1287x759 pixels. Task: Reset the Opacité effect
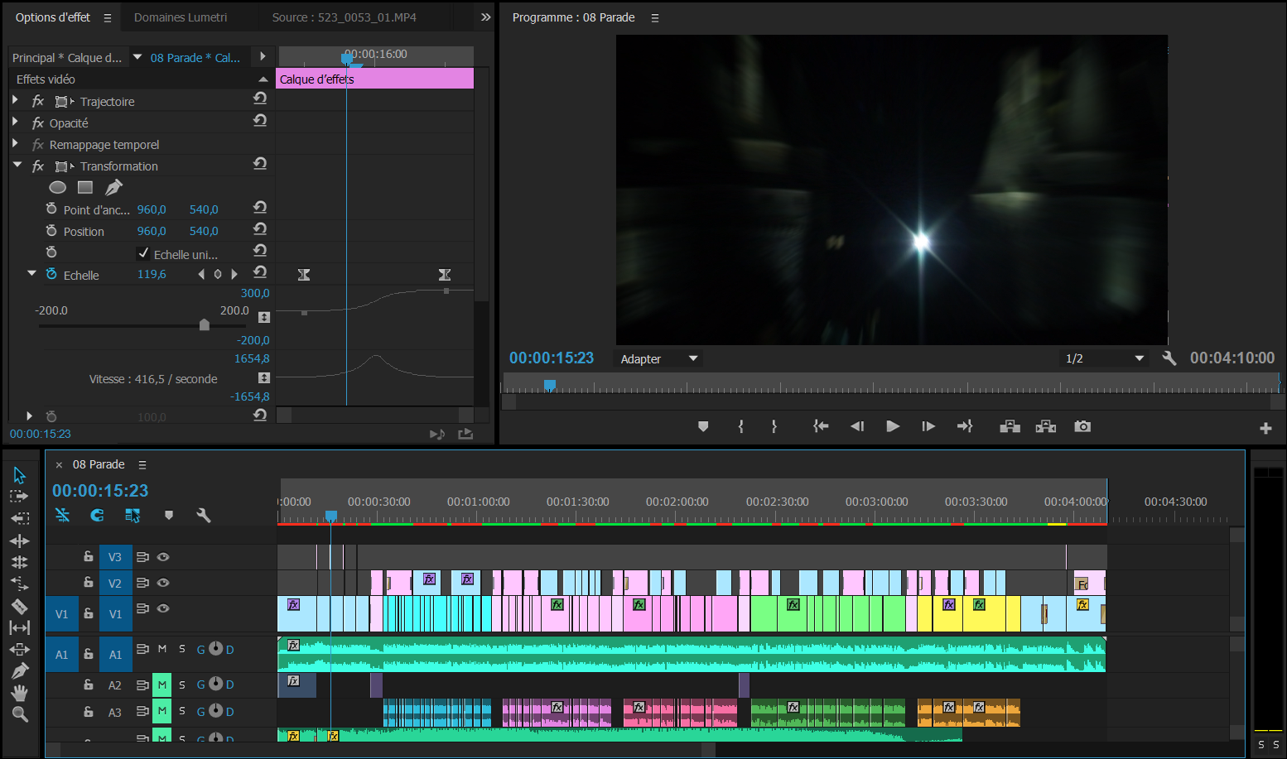(x=260, y=120)
